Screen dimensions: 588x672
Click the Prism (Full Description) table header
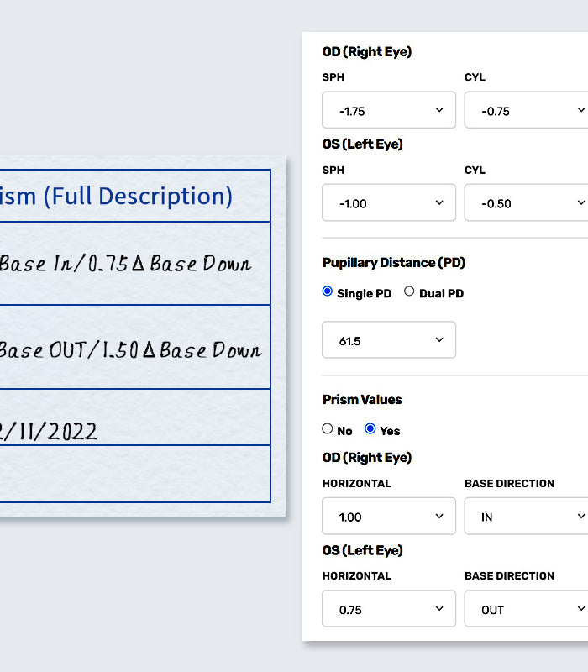pos(134,197)
